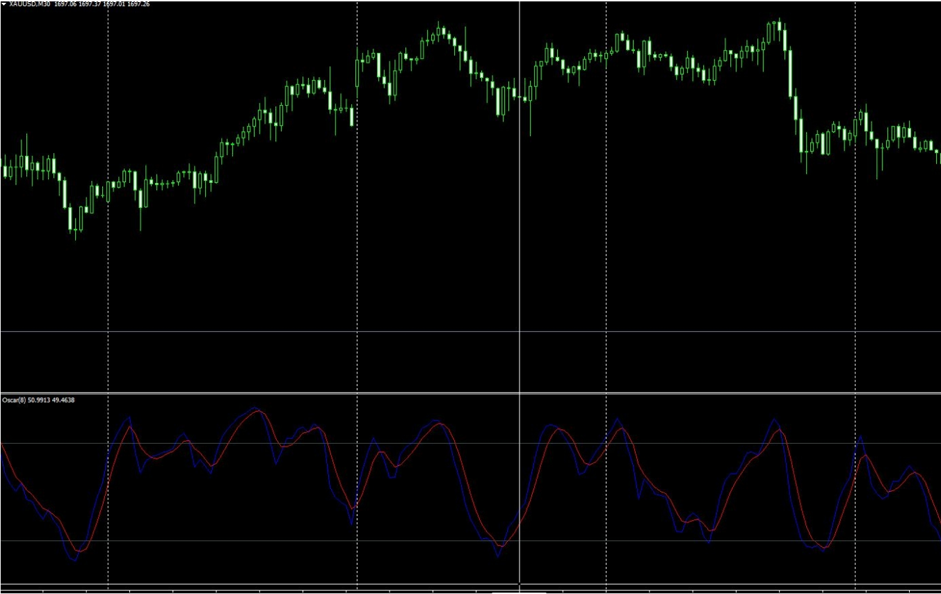Click the crosshair date label on time axis
The width and height of the screenshot is (941, 594).
pyautogui.click(x=520, y=591)
